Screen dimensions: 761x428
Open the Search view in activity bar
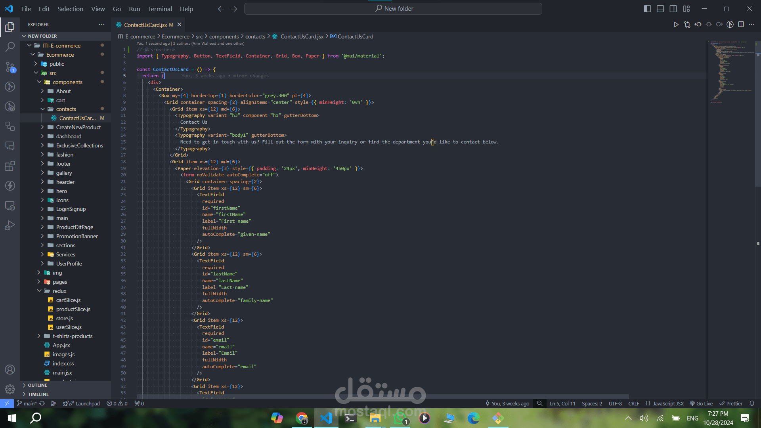pyautogui.click(x=10, y=47)
